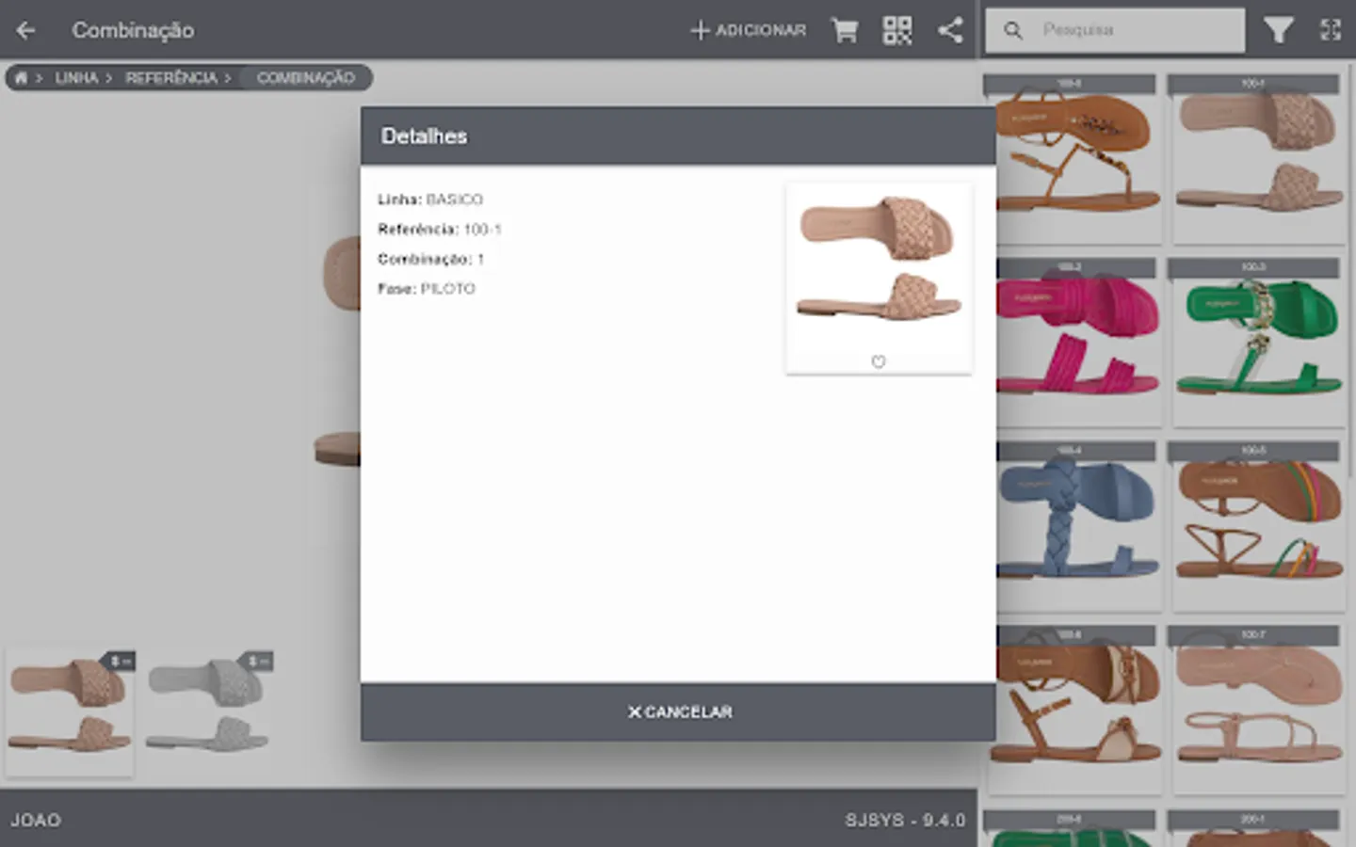Image resolution: width=1356 pixels, height=847 pixels.
Task: Open product 100-1 beige braided slide card
Action: [1257, 158]
